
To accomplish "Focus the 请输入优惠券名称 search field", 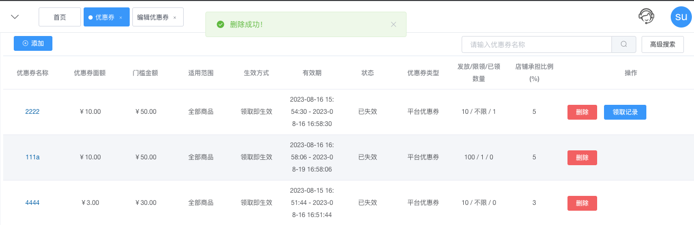I will click(537, 44).
